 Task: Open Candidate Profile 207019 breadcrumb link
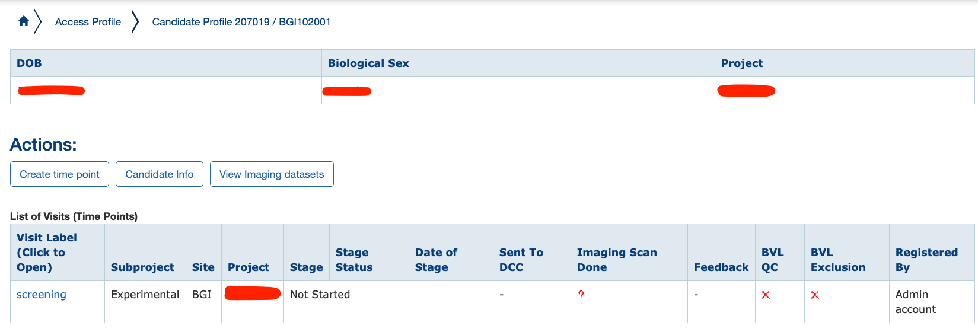(x=241, y=22)
